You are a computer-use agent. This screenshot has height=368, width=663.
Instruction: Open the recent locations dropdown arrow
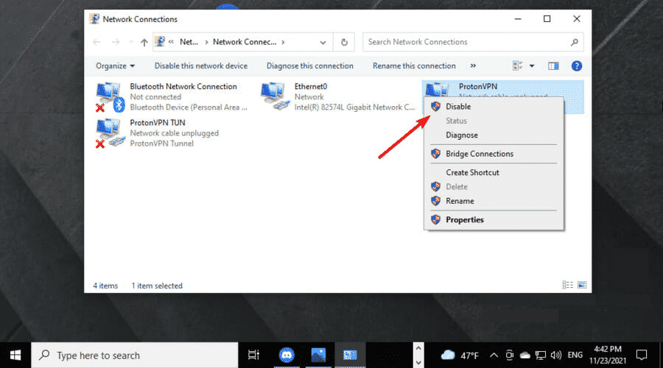pos(130,42)
